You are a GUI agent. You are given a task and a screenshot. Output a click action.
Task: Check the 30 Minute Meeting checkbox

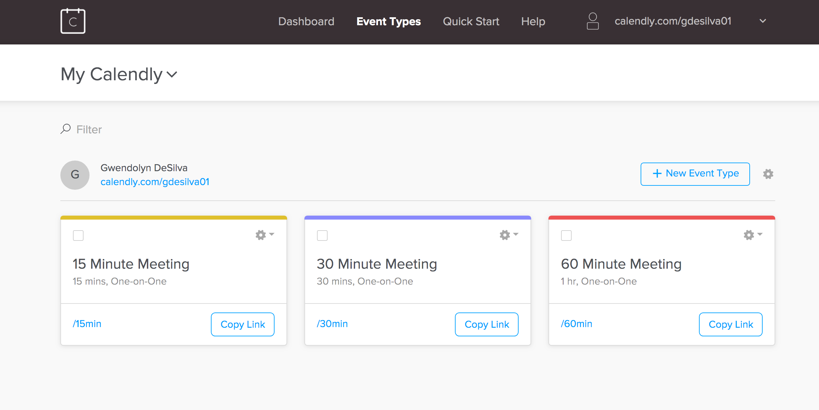point(322,236)
